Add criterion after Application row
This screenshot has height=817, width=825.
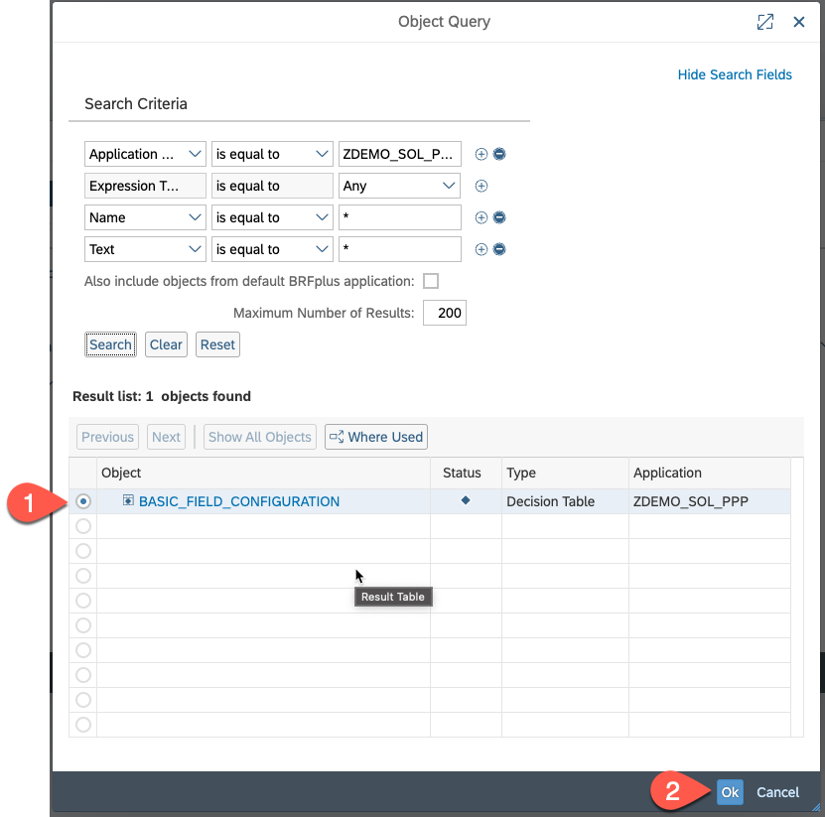481,154
